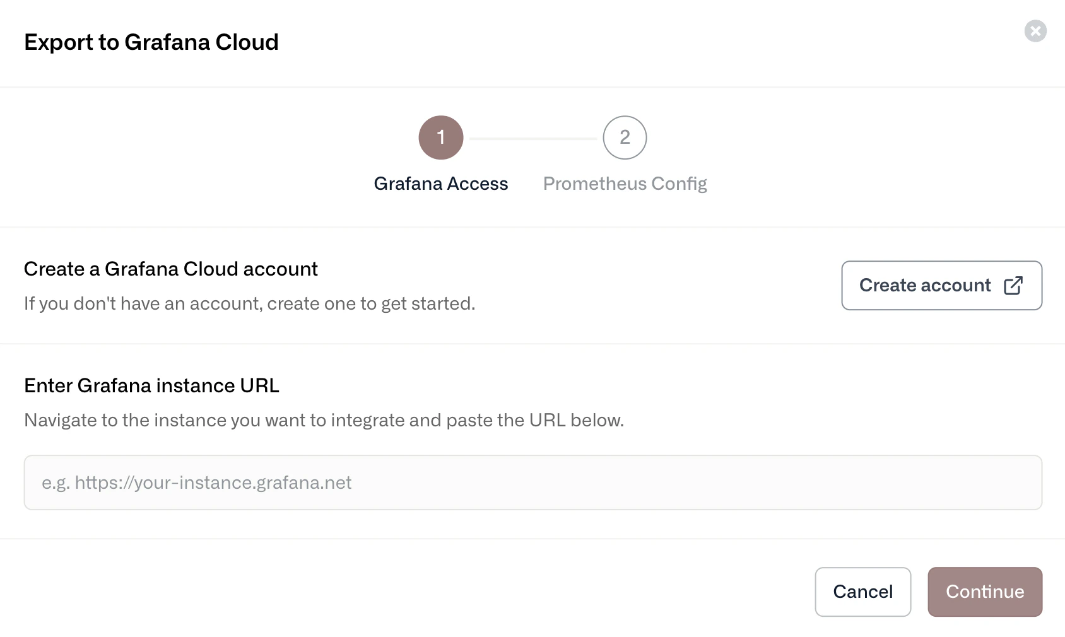Click the number 1 inside the brown circle

(x=441, y=137)
